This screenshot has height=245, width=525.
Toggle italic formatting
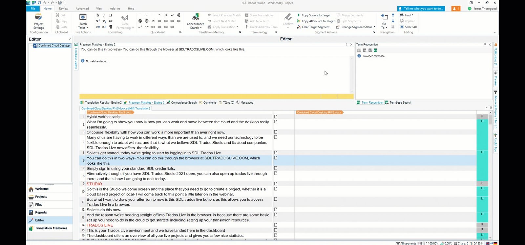[x=104, y=15]
